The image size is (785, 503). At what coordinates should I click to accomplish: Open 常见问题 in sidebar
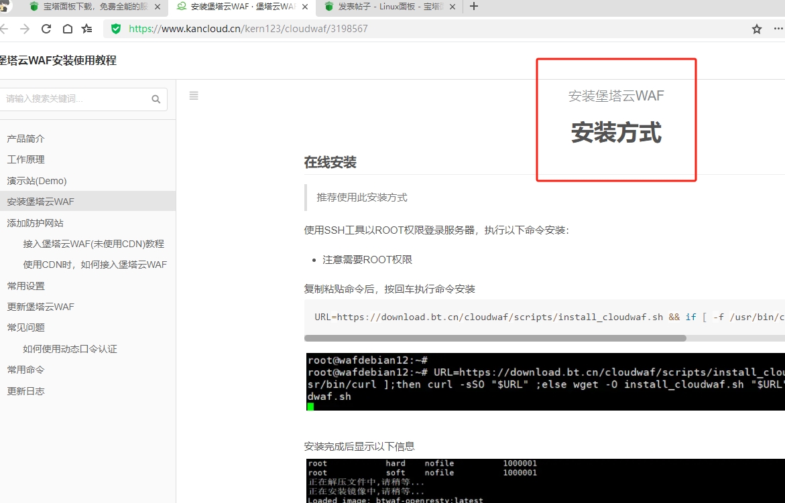pyautogui.click(x=25, y=328)
